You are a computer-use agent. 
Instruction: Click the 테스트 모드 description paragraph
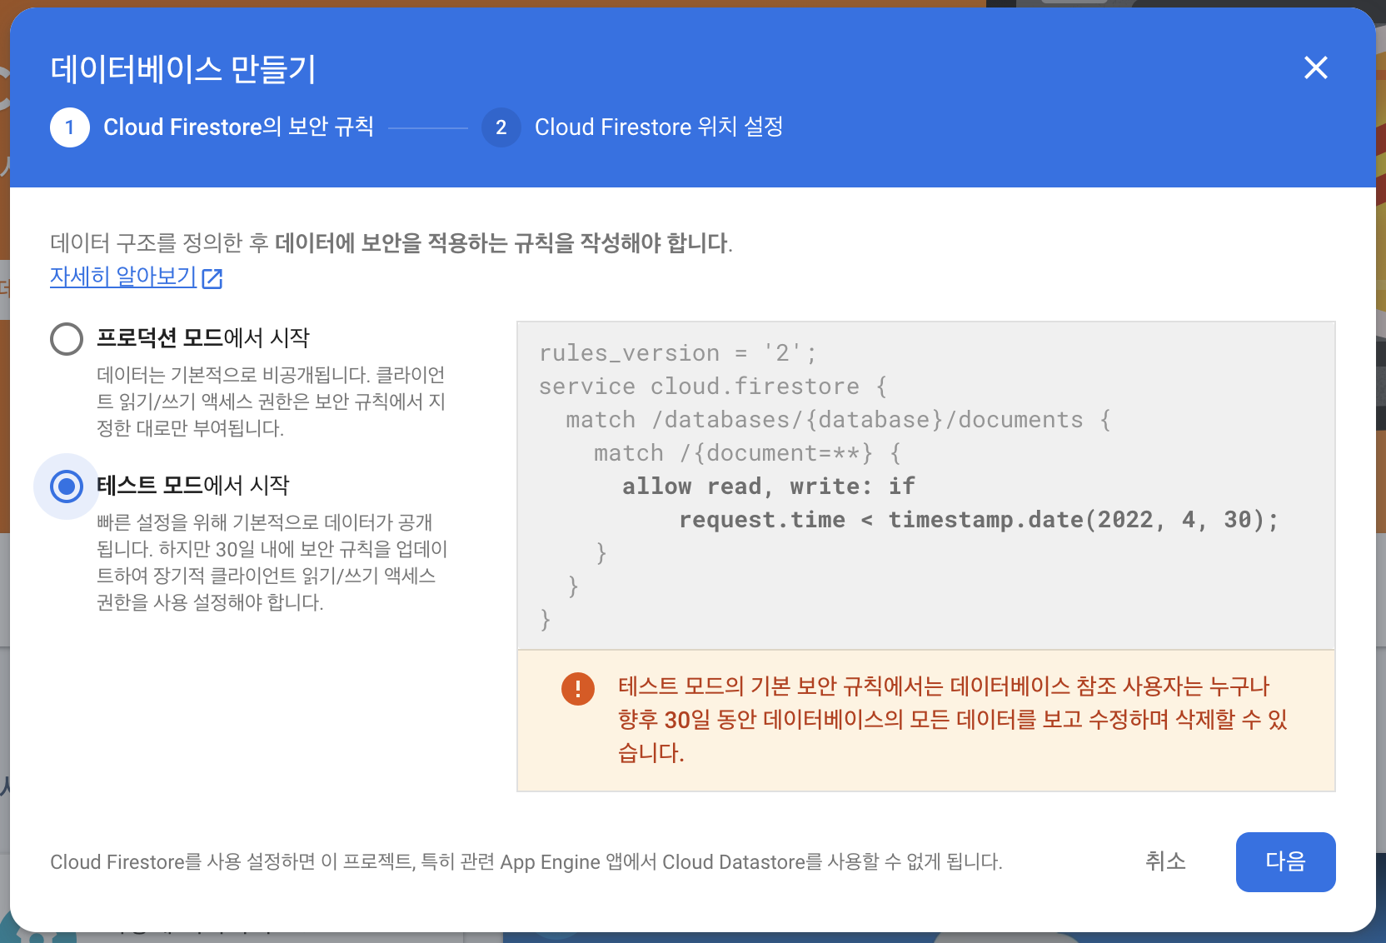[x=272, y=562]
